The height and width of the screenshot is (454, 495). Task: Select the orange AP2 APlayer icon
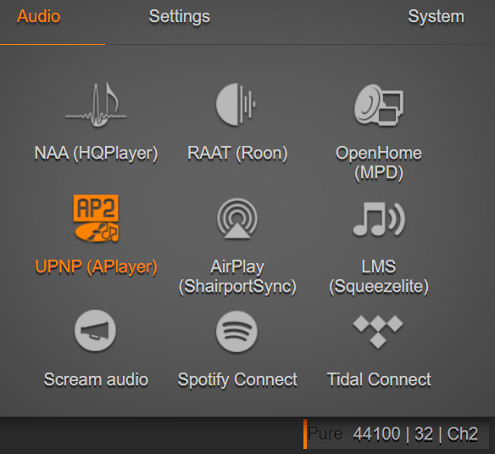coord(96,218)
